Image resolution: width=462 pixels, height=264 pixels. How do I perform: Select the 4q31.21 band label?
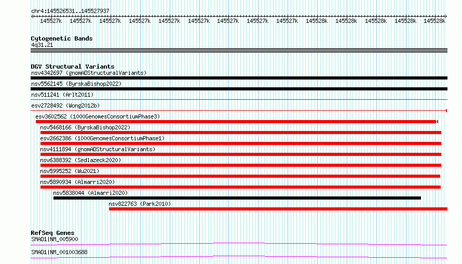coord(42,45)
